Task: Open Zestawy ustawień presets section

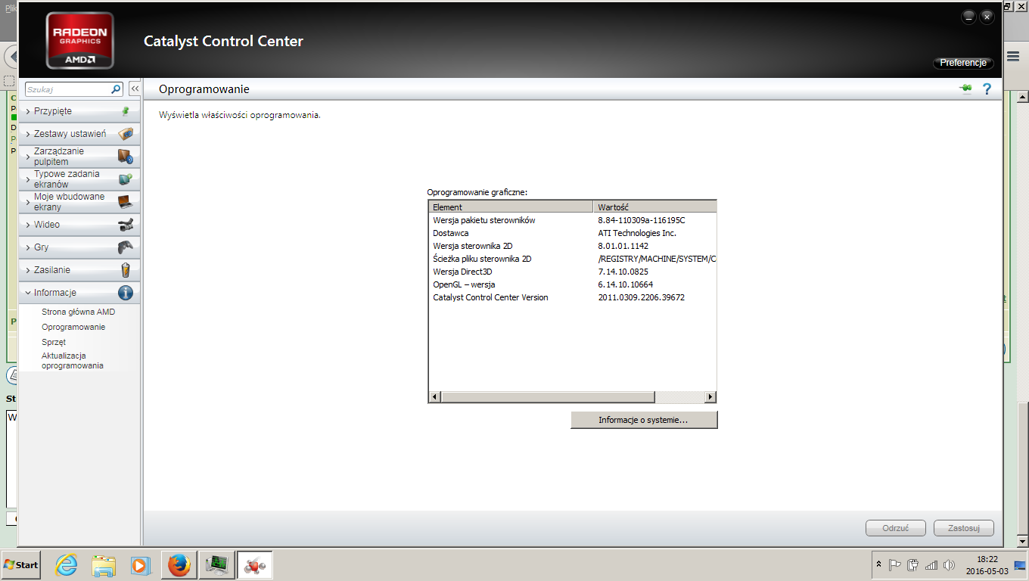Action: (79, 134)
